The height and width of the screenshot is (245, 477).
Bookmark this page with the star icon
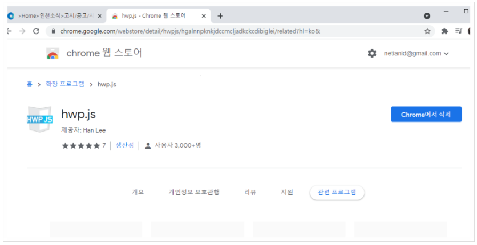[x=427, y=31]
